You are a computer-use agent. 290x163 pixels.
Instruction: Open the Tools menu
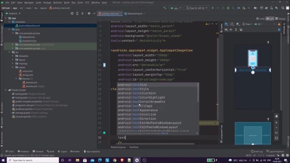point(80,3)
